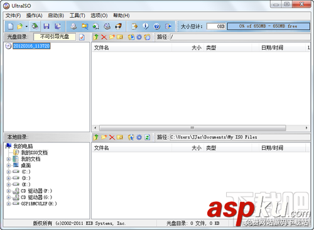Click the red X delete icon in local directory toolbar
Image resolution: width=314 pixels, height=230 pixels.
click(x=112, y=137)
